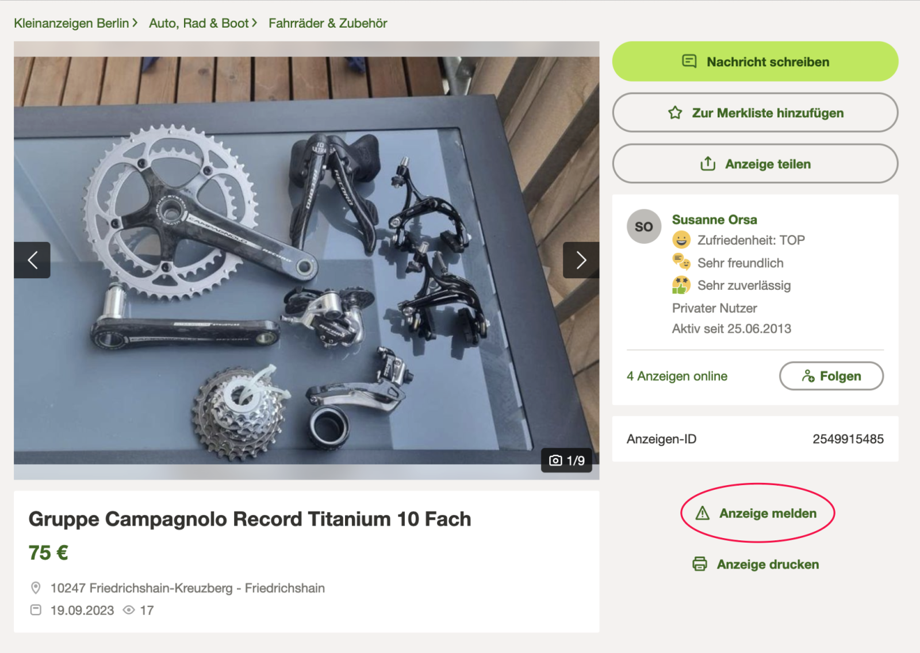Open Fahrräder & Zubehör breadcrumb link
The image size is (920, 653).
point(328,24)
